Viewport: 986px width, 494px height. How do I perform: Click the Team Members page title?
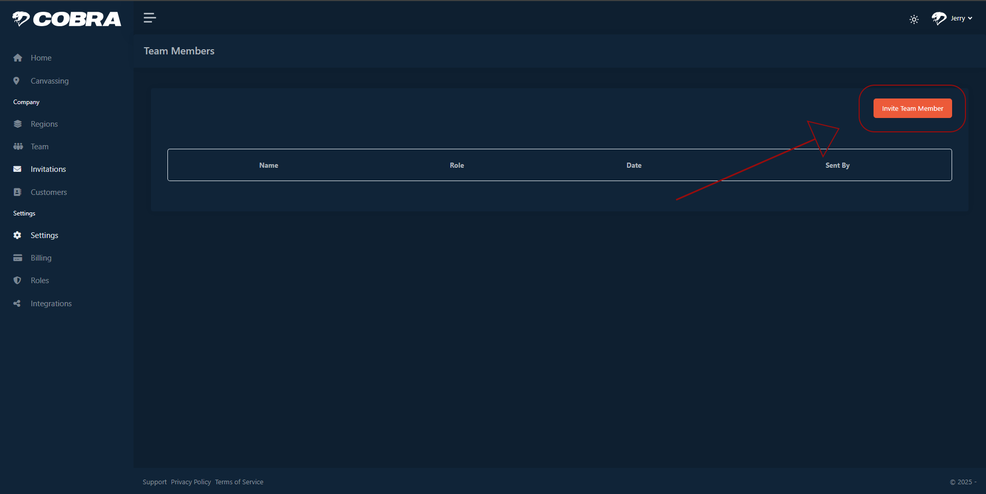tap(179, 51)
